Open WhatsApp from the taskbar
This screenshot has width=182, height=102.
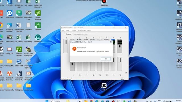click(124, 101)
